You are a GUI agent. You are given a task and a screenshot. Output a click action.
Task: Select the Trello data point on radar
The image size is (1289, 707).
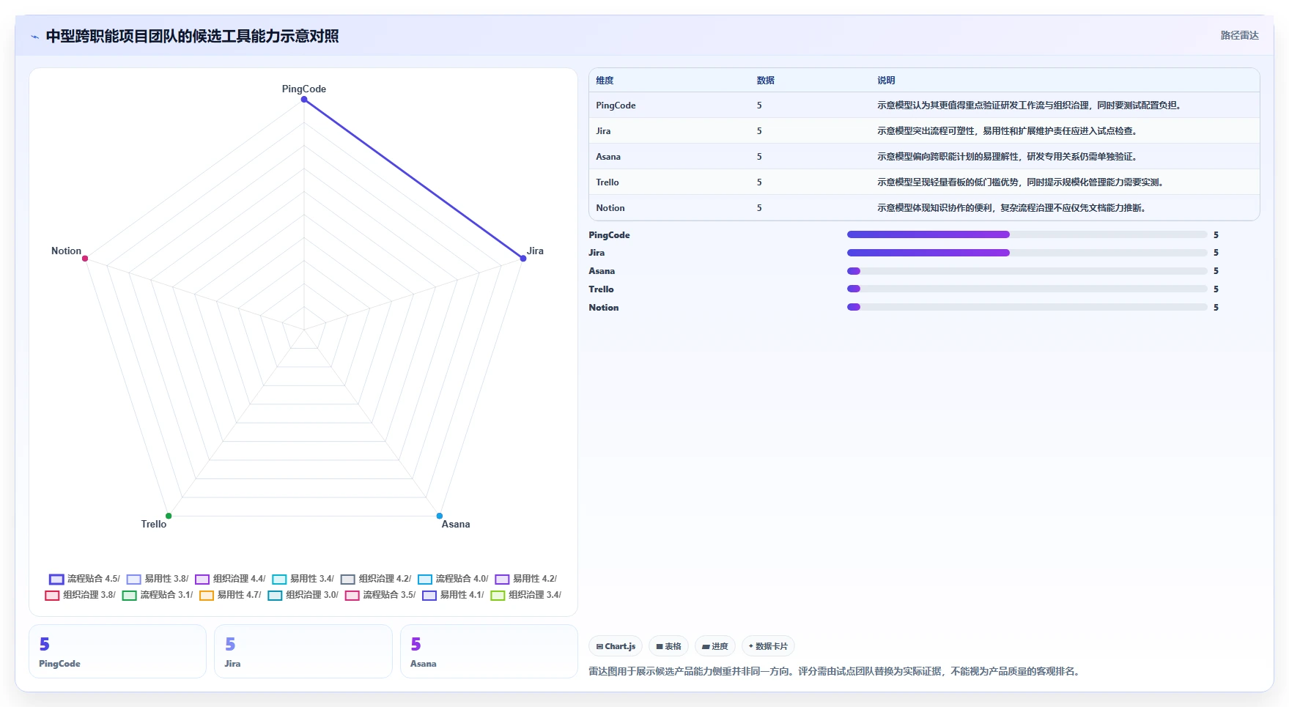[x=169, y=516]
